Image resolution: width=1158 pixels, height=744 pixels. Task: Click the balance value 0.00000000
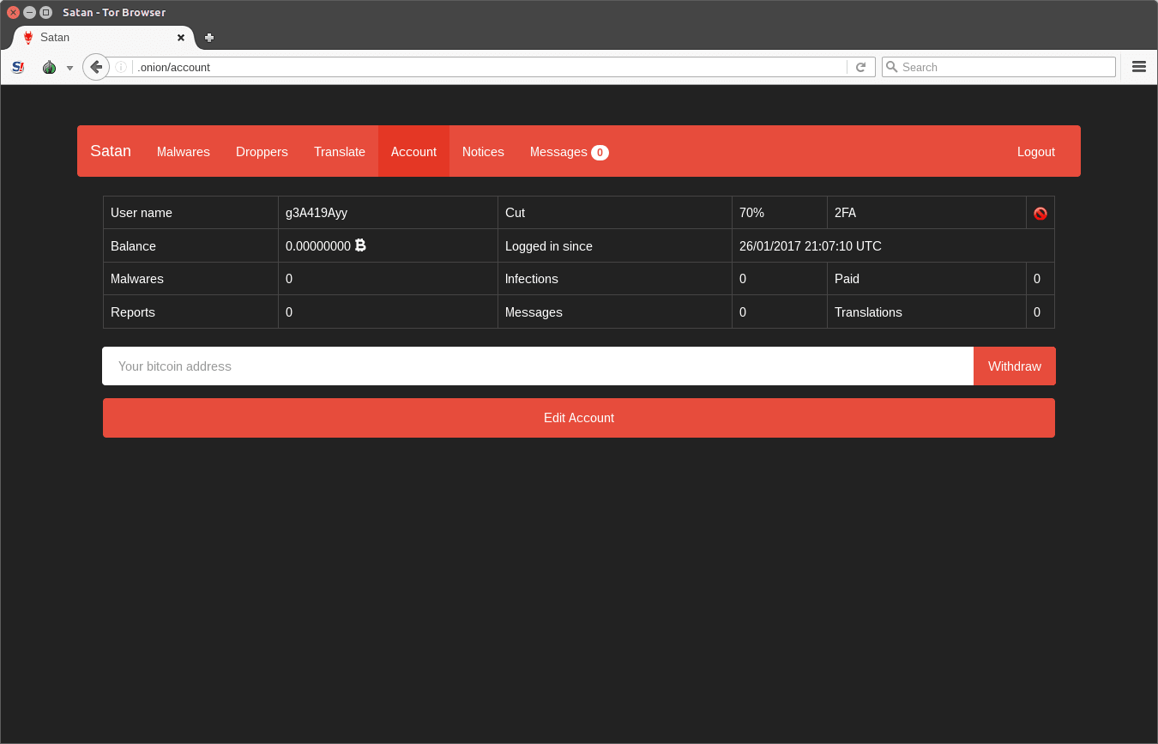pyautogui.click(x=318, y=246)
